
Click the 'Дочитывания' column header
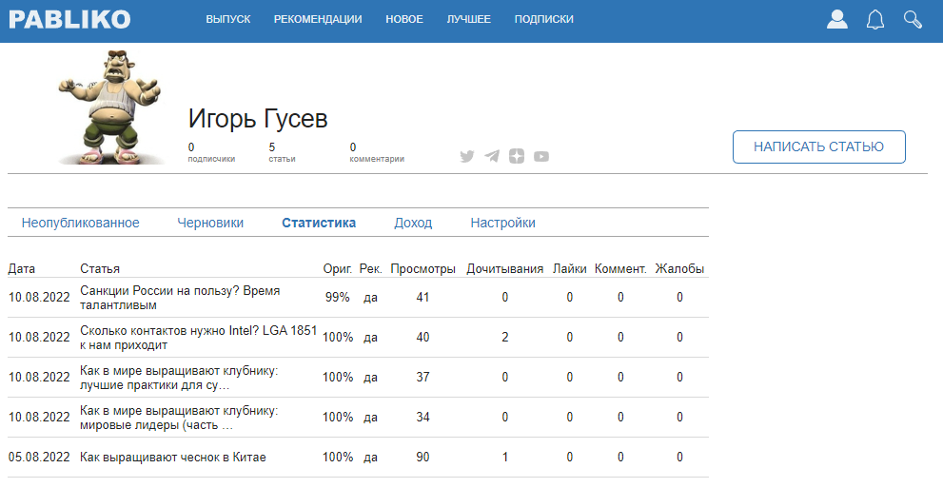504,268
